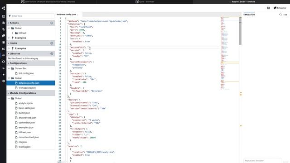
Task: Click the "port": 3000 line
Action: [77, 30]
